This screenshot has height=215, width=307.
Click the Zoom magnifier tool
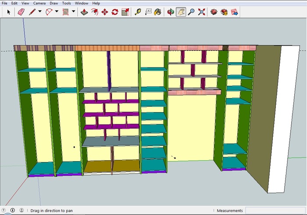(191, 12)
